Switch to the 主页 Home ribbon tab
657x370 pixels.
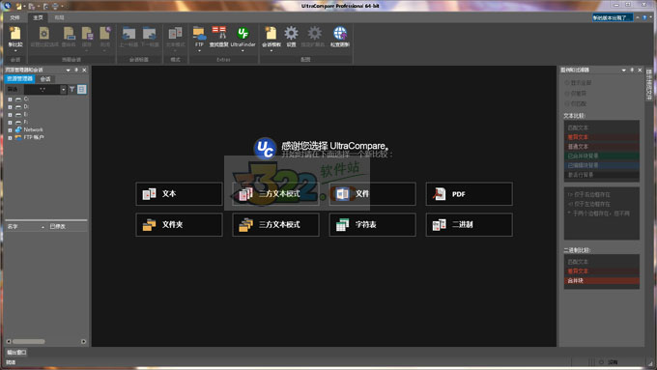click(x=38, y=17)
